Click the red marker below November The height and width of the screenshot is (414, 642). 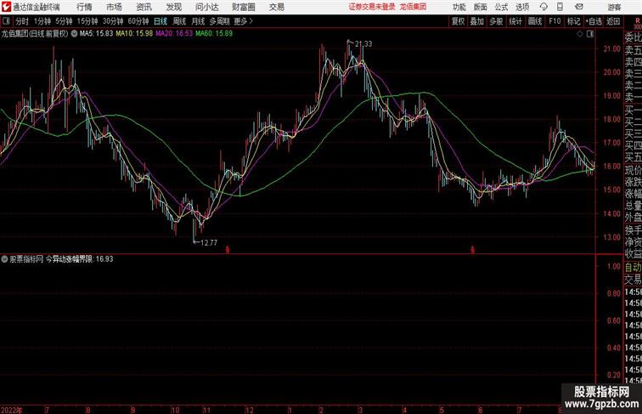(228, 250)
